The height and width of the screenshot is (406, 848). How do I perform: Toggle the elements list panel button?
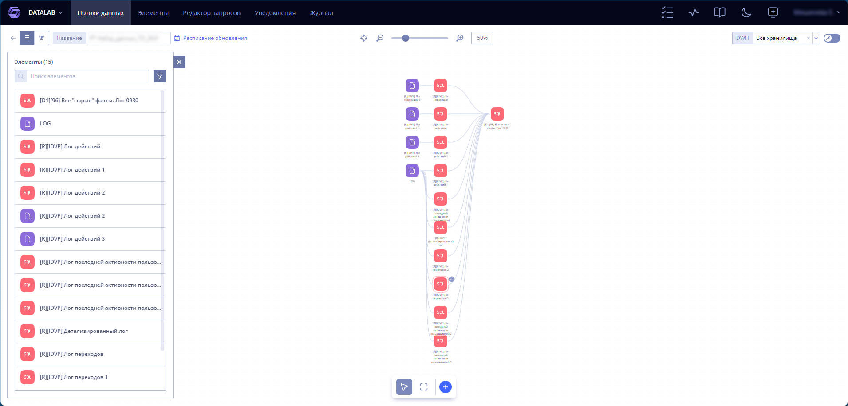point(27,38)
